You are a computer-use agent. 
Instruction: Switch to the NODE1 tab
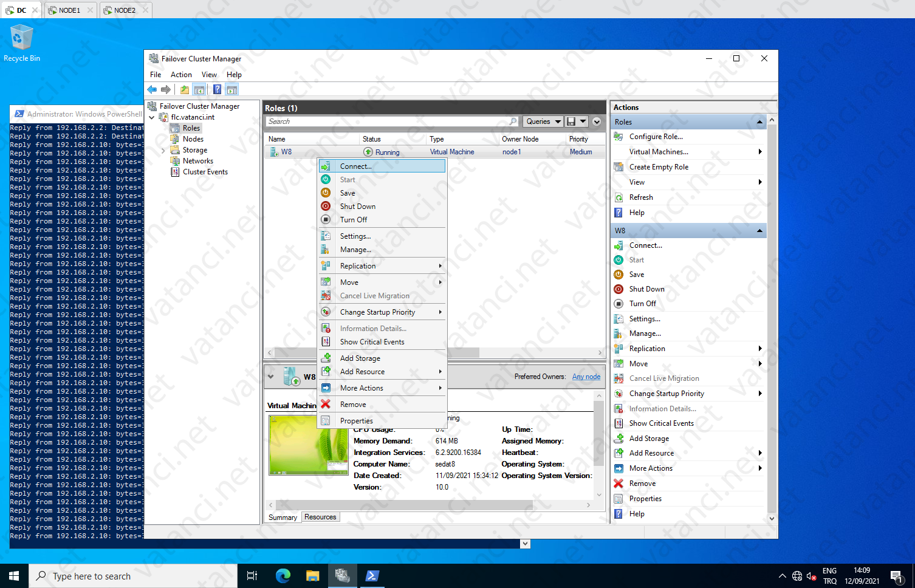69,10
